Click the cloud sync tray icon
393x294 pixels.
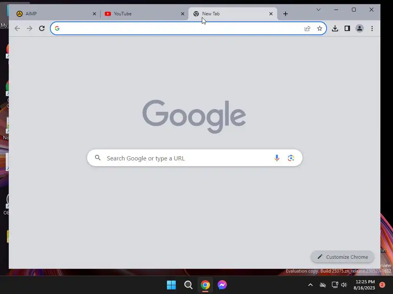(323, 285)
